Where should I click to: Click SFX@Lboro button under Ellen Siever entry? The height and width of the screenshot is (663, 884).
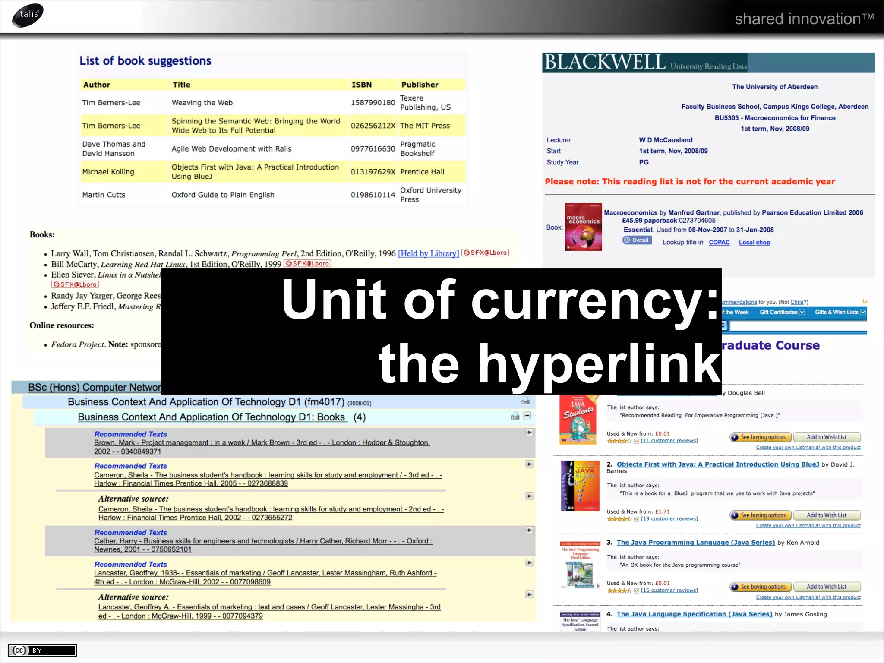[75, 284]
